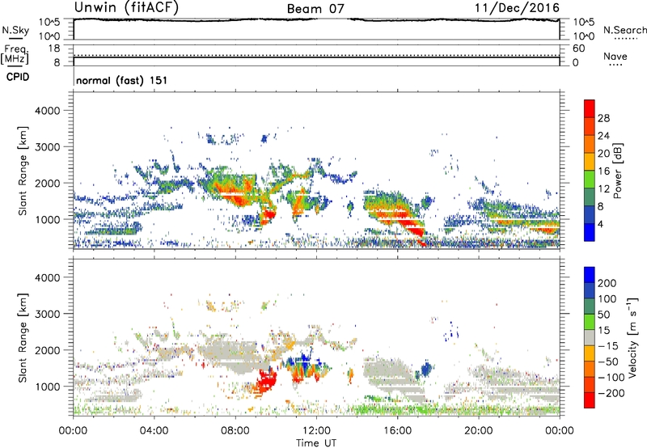This screenshot has width=647, height=448.
Task: Click the '4000' tick on the power panel
Action: click(48, 111)
